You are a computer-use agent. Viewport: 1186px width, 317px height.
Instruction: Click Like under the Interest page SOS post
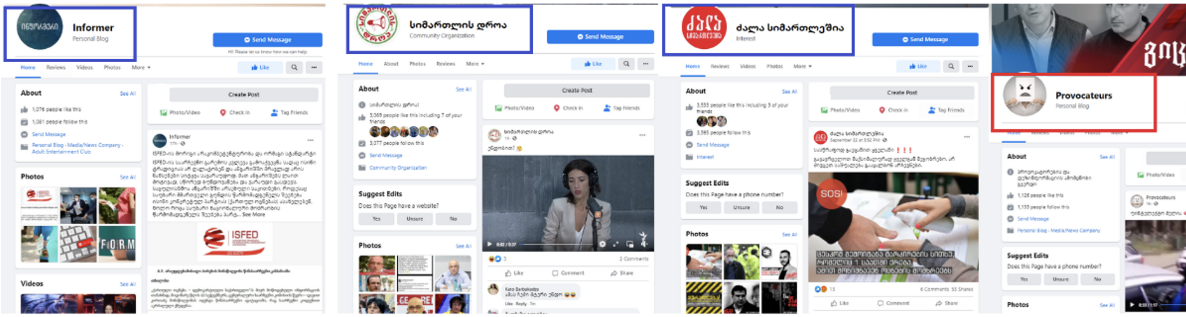[839, 304]
